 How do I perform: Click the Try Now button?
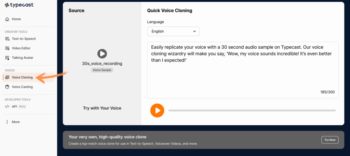click(x=330, y=140)
